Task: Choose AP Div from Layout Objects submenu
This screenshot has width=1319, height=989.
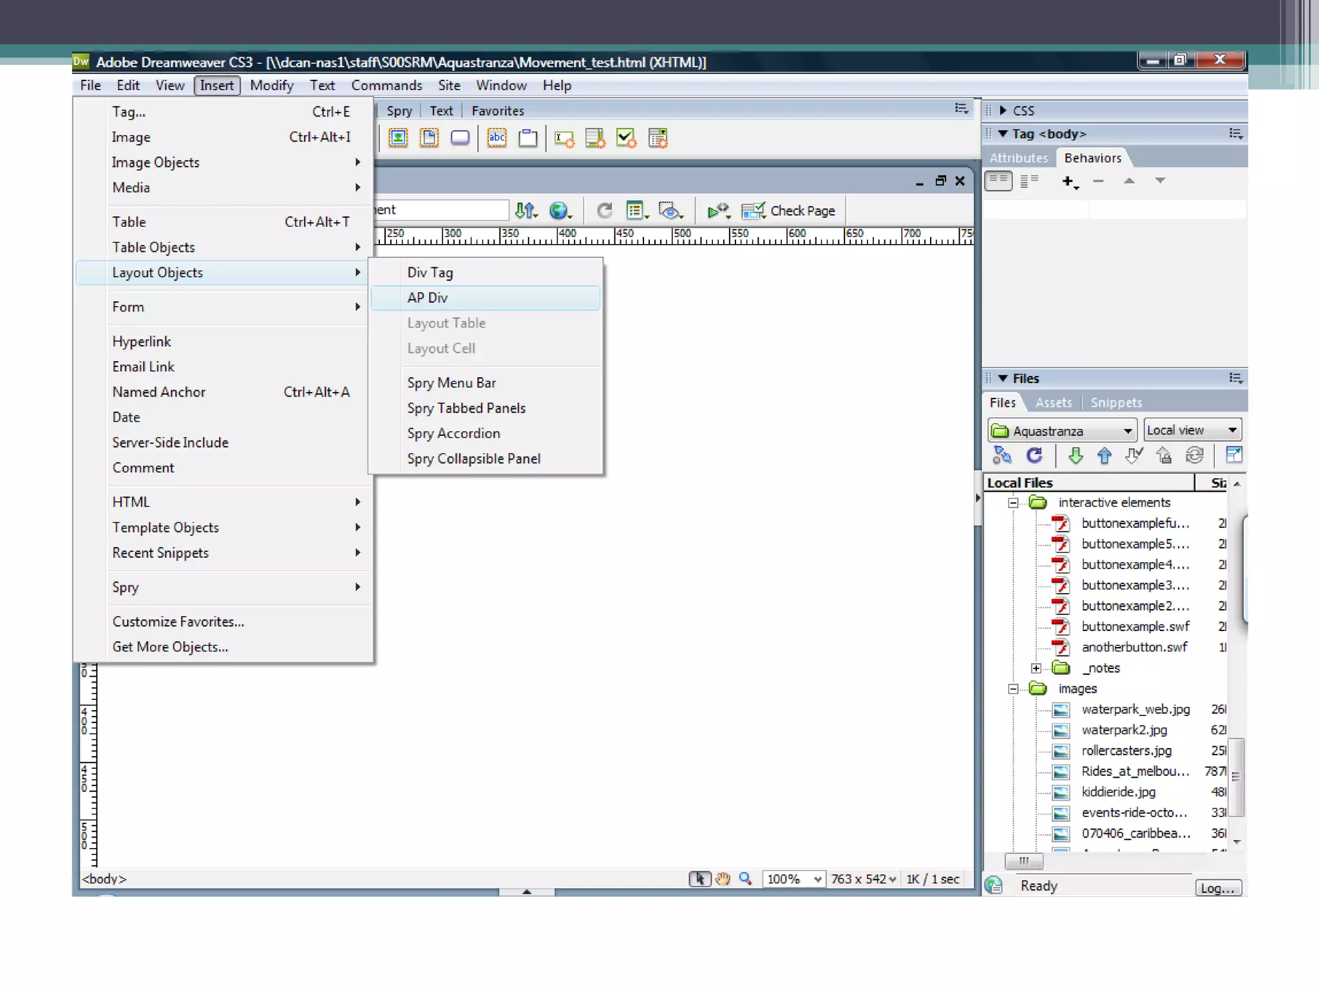Action: point(428,297)
